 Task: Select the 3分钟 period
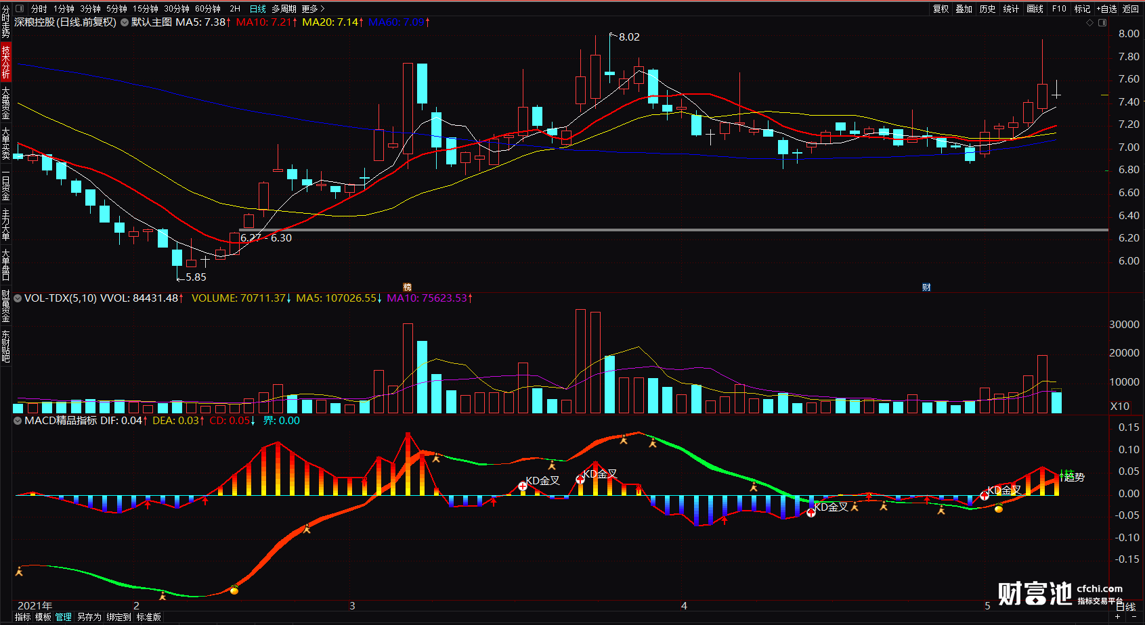[90, 9]
